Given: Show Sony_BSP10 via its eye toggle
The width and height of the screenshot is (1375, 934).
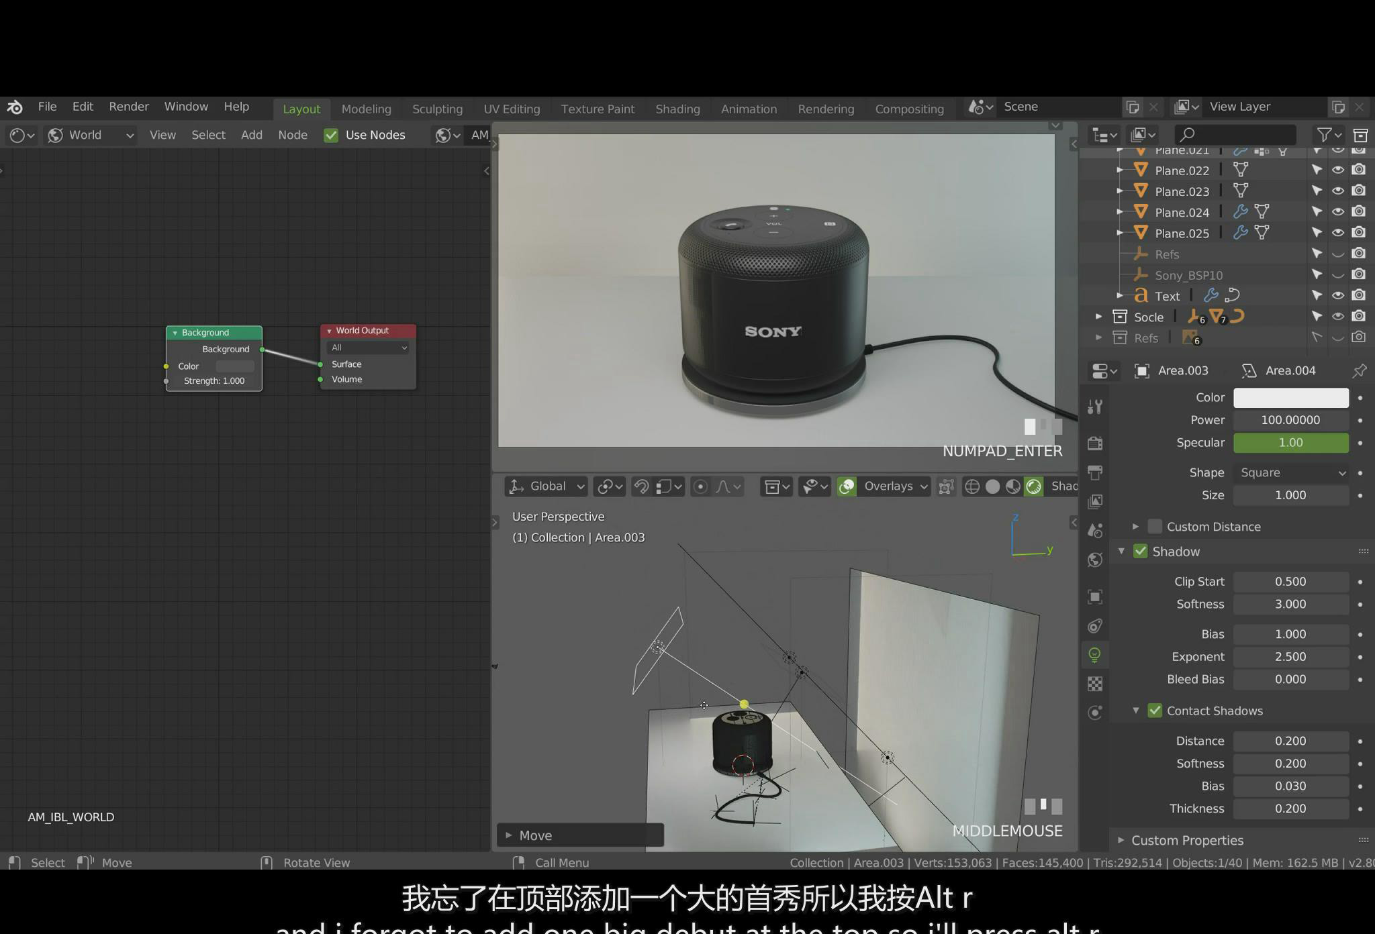Looking at the screenshot, I should pyautogui.click(x=1338, y=275).
